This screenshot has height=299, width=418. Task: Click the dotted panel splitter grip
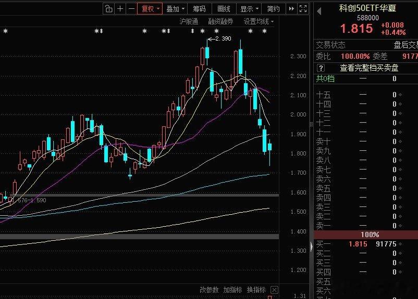click(x=311, y=124)
